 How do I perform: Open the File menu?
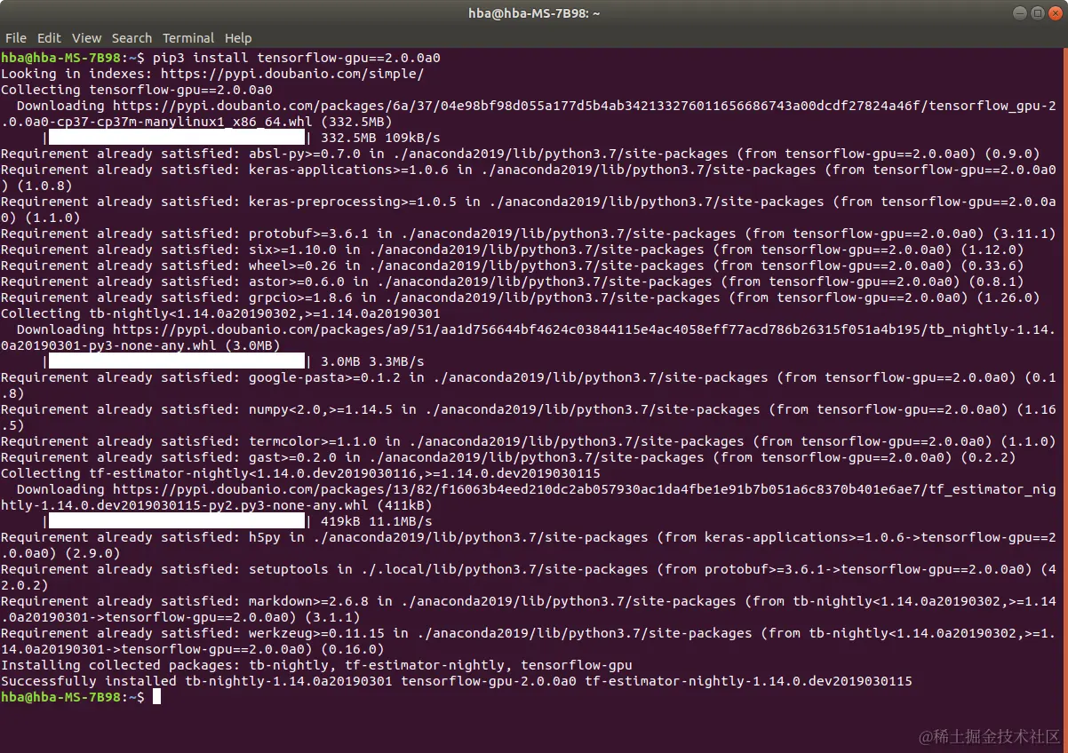pyautogui.click(x=15, y=38)
